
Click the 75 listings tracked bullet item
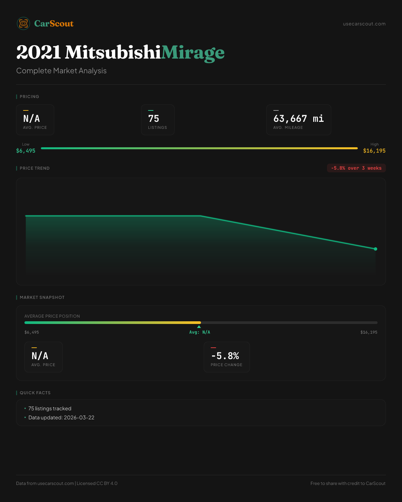[x=50, y=409]
